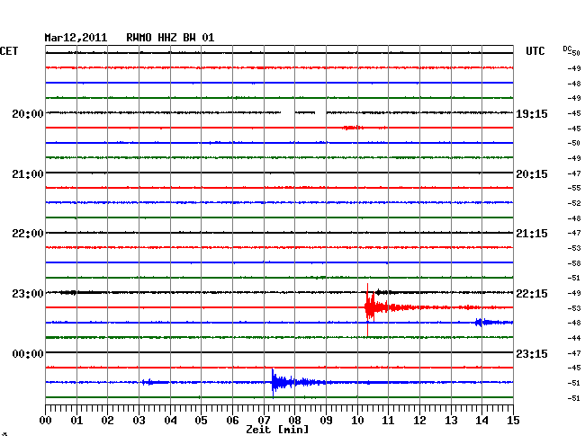This screenshot has height=444, width=585.
Task: Click the DC offset value -44
Action: pos(574,338)
